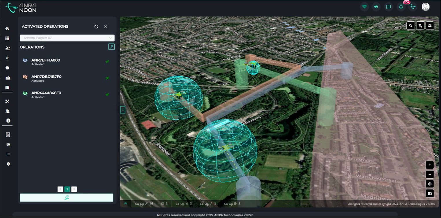Toggle visibility of operation ANR7EFF1A800

point(25,60)
